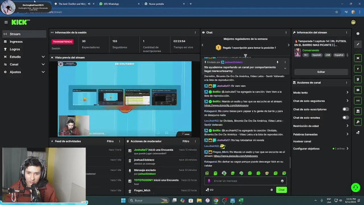The width and height of the screenshot is (364, 205).
Task: Click the pencil edit icon in the right rail
Action: coord(358,44)
